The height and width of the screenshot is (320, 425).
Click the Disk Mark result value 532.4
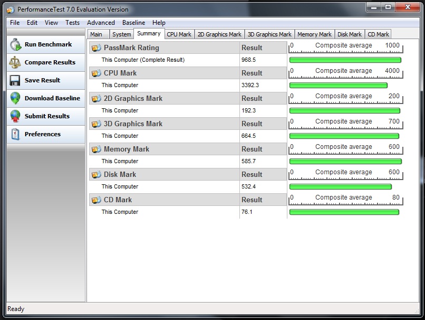tap(248, 186)
